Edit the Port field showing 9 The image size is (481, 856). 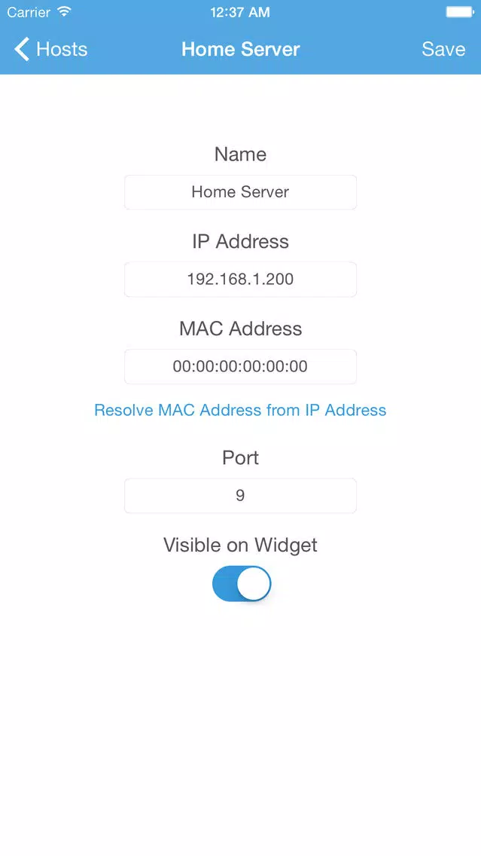coord(241,496)
